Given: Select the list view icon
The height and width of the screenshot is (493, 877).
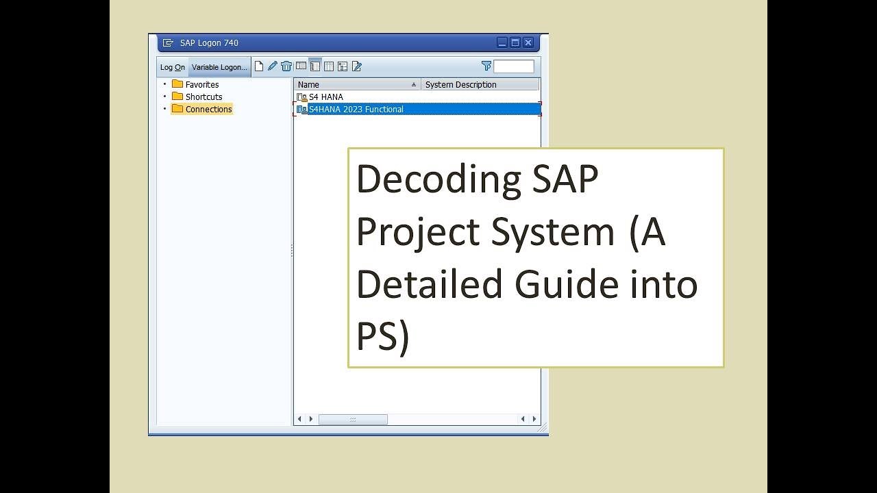Looking at the screenshot, I should pyautogui.click(x=315, y=66).
